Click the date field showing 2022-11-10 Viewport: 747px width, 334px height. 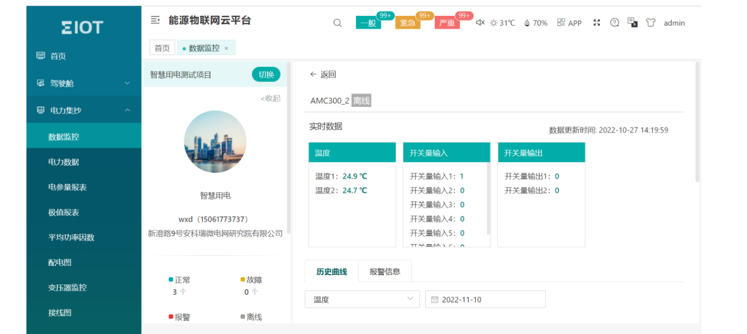coord(485,299)
